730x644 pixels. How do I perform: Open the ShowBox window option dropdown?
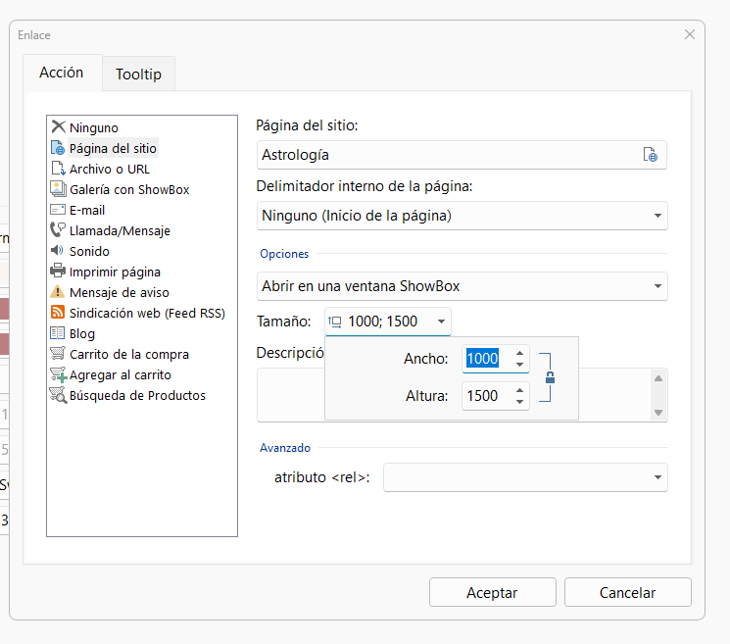657,286
